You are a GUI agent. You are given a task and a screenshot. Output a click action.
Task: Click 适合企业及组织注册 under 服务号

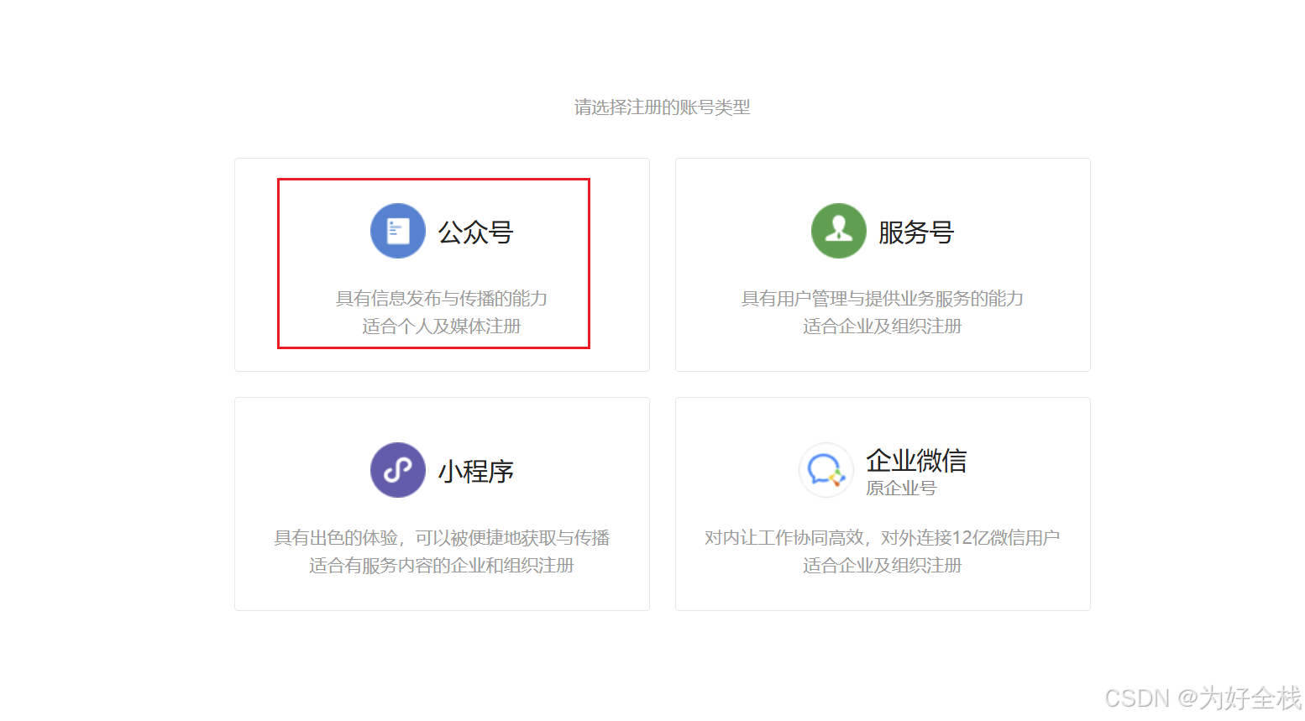click(x=883, y=326)
